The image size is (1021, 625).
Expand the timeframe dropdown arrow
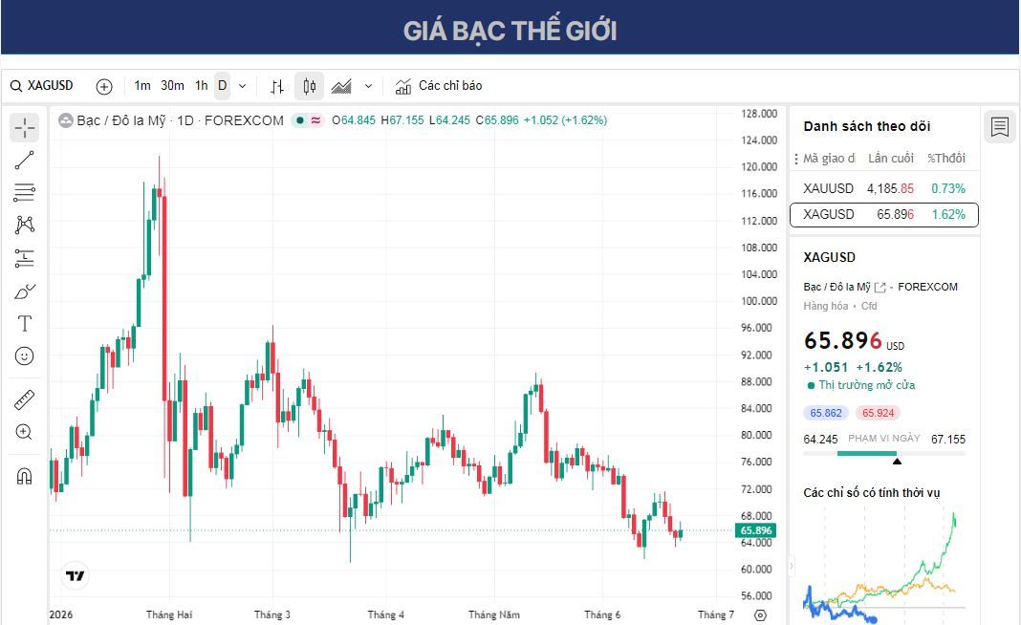pyautogui.click(x=242, y=86)
